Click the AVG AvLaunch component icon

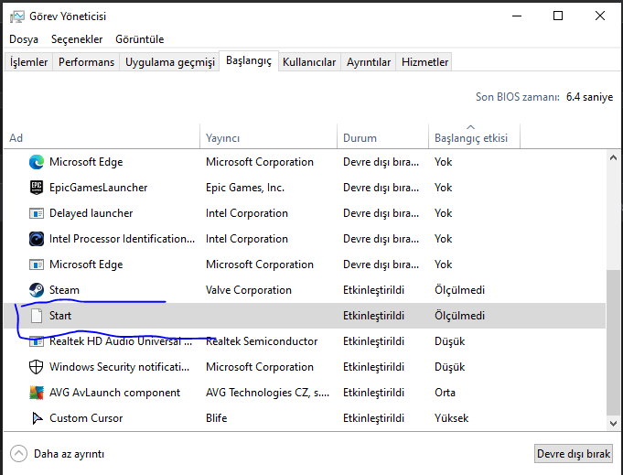point(37,393)
